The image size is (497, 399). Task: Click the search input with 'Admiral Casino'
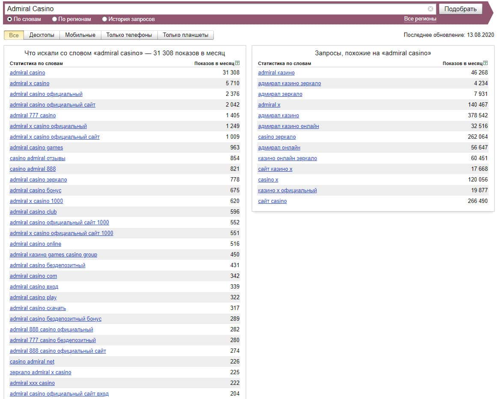point(214,9)
